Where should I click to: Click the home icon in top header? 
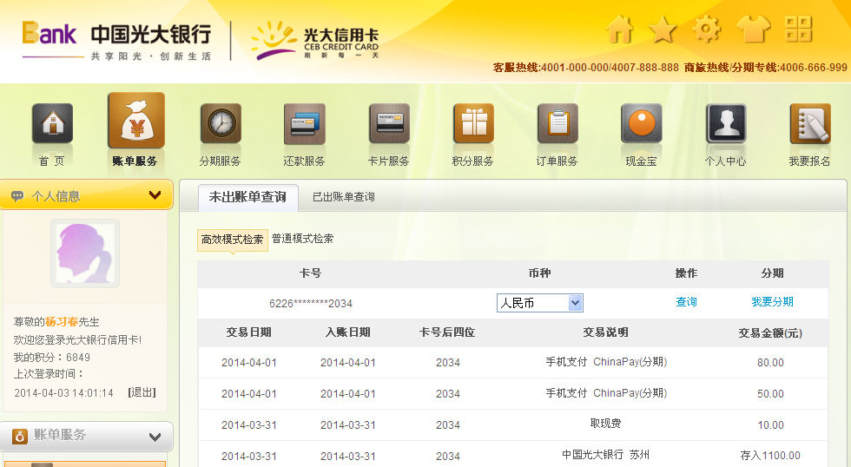point(619,30)
